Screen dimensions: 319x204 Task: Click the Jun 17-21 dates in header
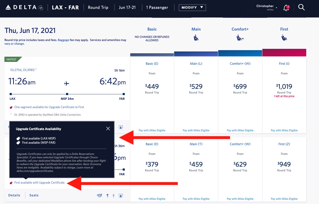[x=127, y=8]
